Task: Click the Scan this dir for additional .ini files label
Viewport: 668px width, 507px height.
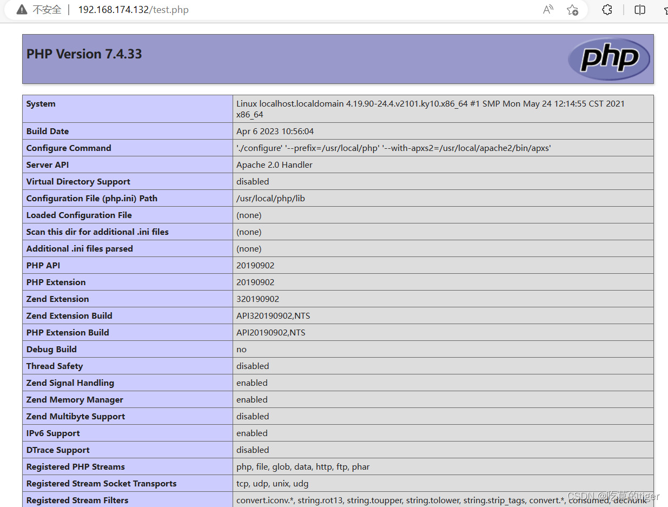Action: coord(97,232)
